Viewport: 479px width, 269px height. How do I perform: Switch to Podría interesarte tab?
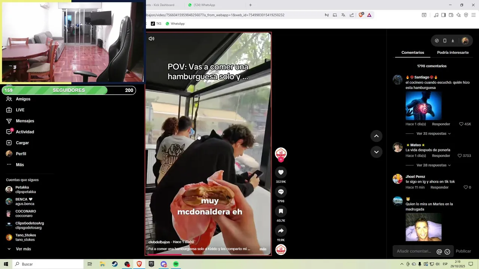pos(453,53)
